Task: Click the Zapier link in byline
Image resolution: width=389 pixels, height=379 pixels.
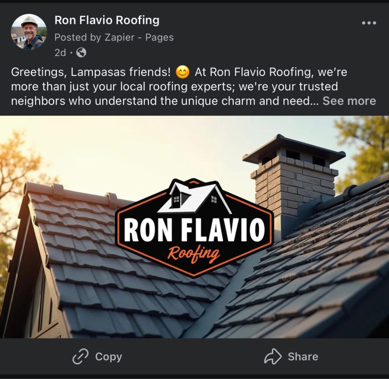Action: click(x=120, y=38)
